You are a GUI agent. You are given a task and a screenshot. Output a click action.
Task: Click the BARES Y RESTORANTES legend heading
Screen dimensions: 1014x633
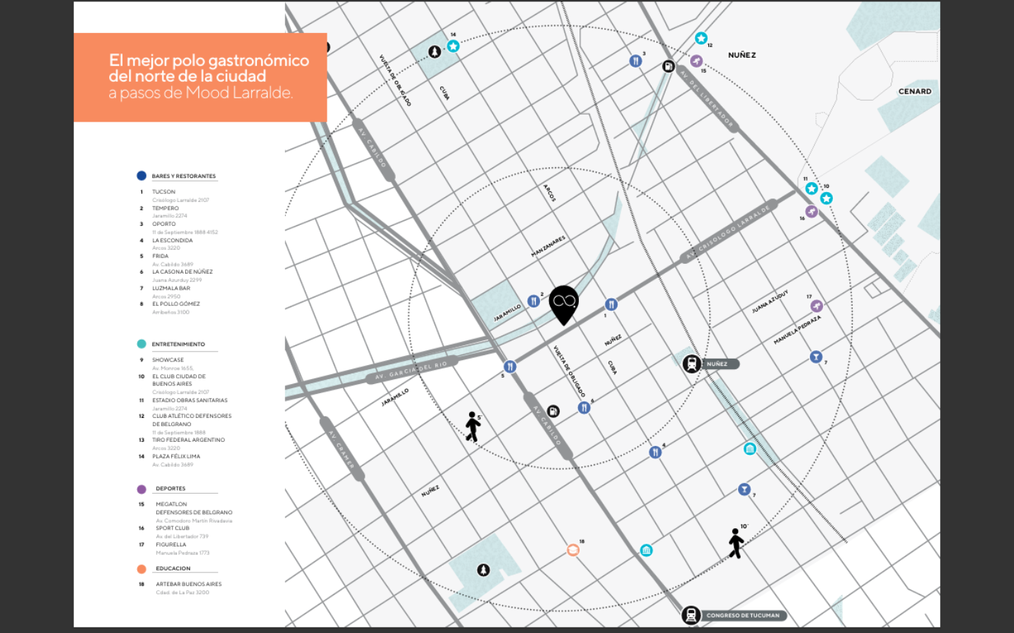[184, 176]
